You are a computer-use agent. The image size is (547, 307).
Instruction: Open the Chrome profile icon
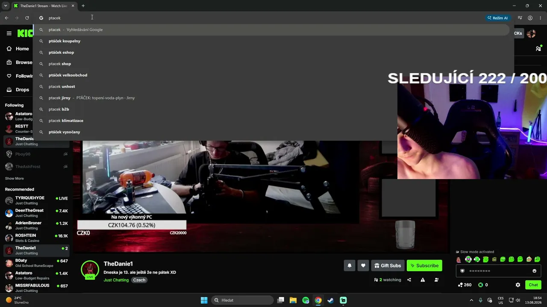coord(530,18)
